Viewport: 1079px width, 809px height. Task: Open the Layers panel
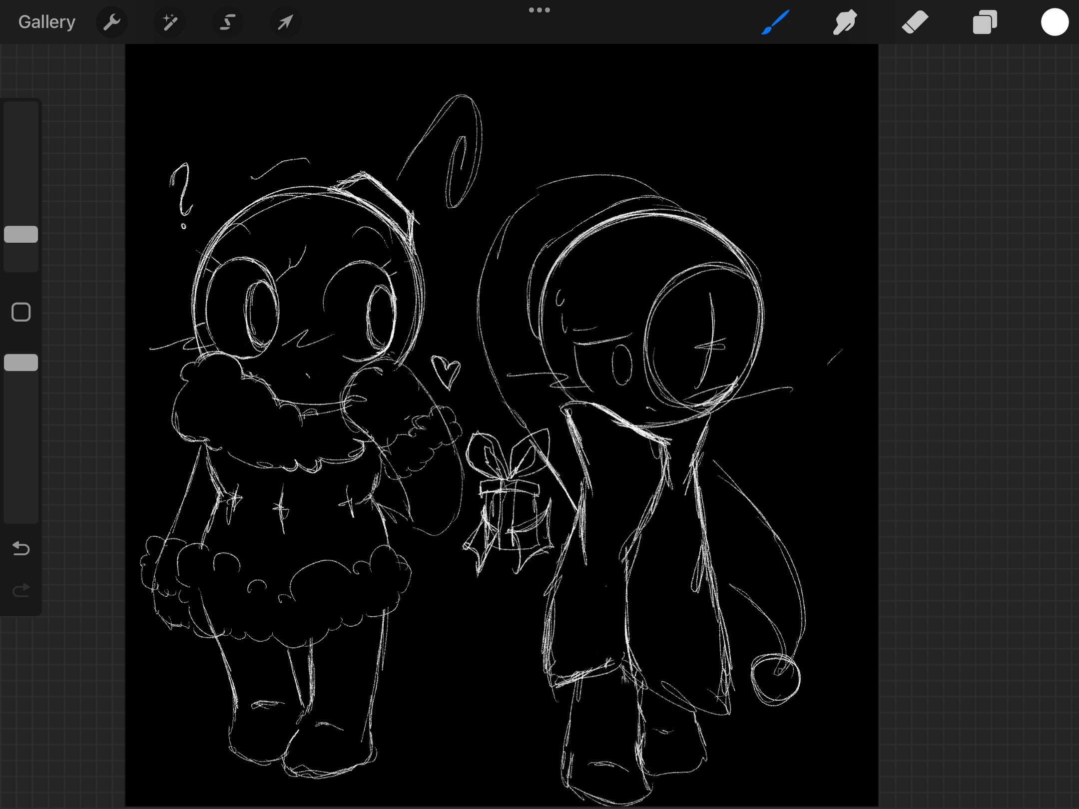tap(985, 22)
